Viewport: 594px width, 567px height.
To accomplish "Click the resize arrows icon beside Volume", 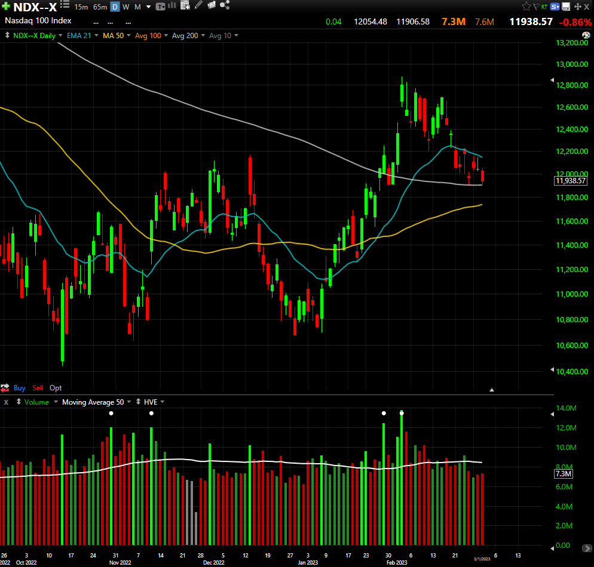I will (x=19, y=402).
